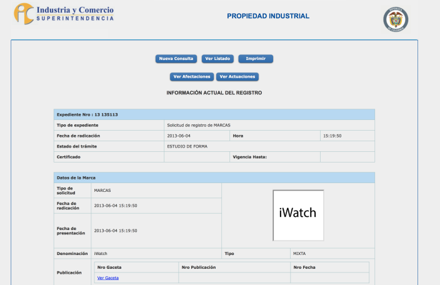Select Solicitud de registro de MARCAS value
The image size is (440, 285).
199,125
